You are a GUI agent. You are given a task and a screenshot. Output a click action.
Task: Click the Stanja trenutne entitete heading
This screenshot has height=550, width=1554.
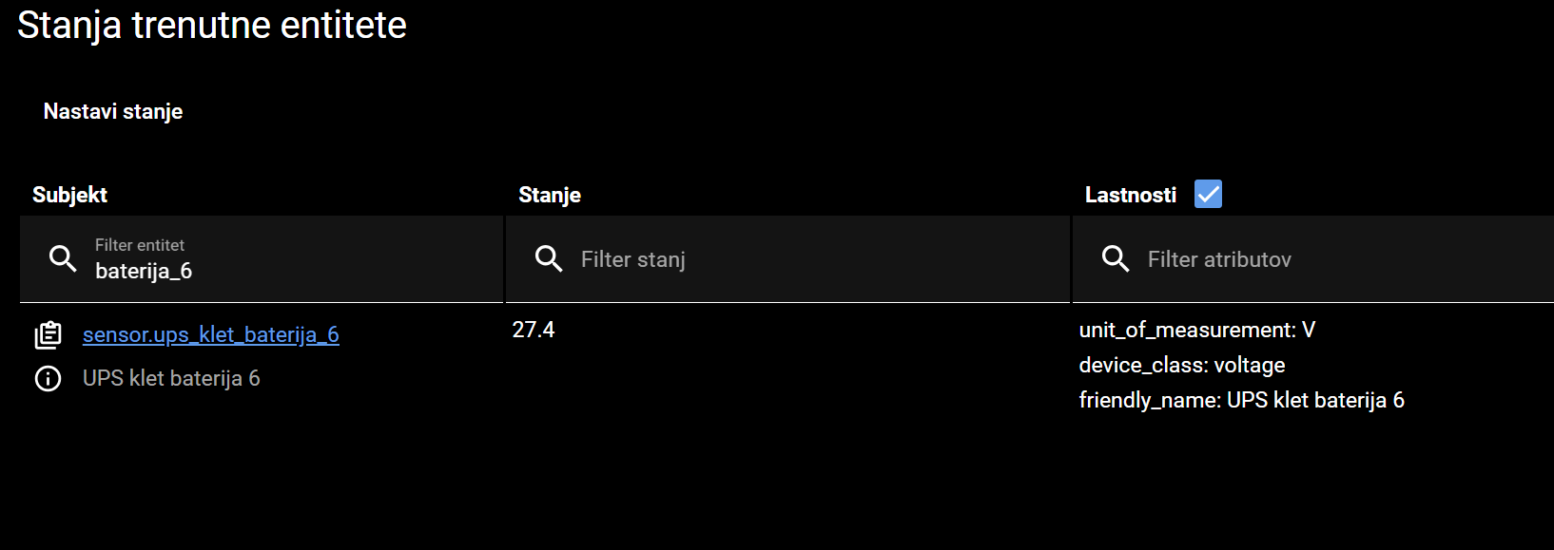coord(212,25)
